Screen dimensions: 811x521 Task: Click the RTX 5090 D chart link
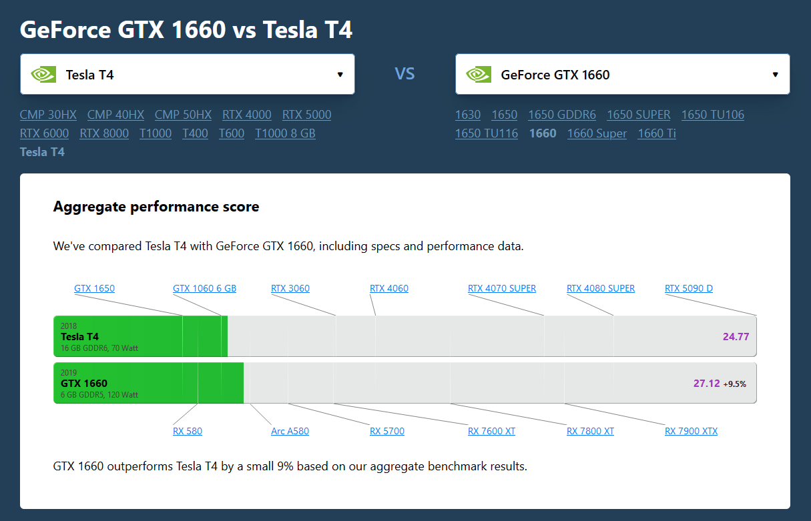click(689, 289)
